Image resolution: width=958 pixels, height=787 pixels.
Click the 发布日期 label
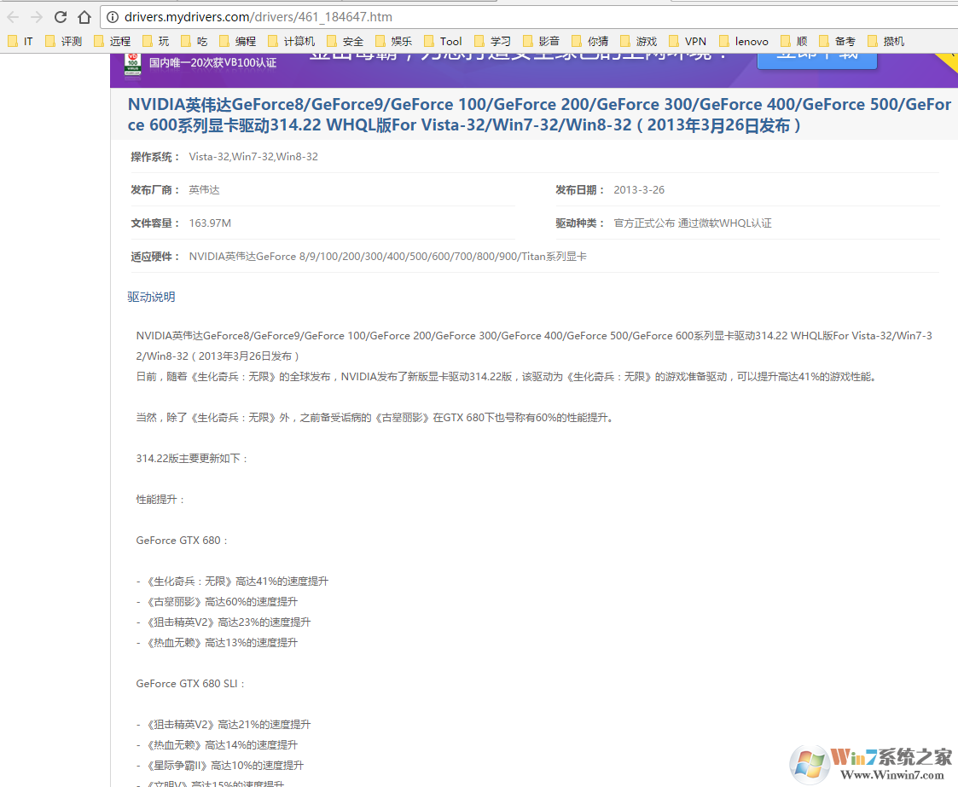click(580, 190)
